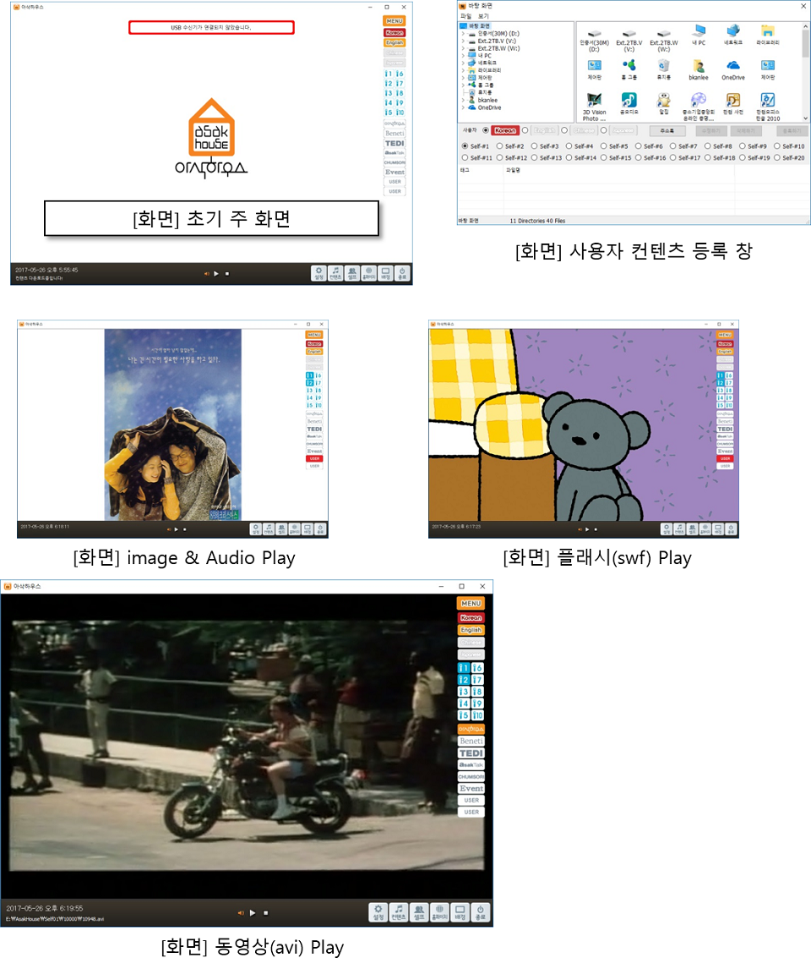This screenshot has width=811, height=969.
Task: Click the speaker volume icon in video window
Action: 240,912
